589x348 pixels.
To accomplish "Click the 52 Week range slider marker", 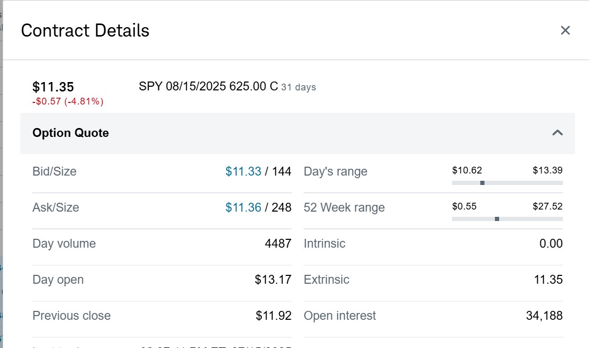I will click(x=496, y=219).
